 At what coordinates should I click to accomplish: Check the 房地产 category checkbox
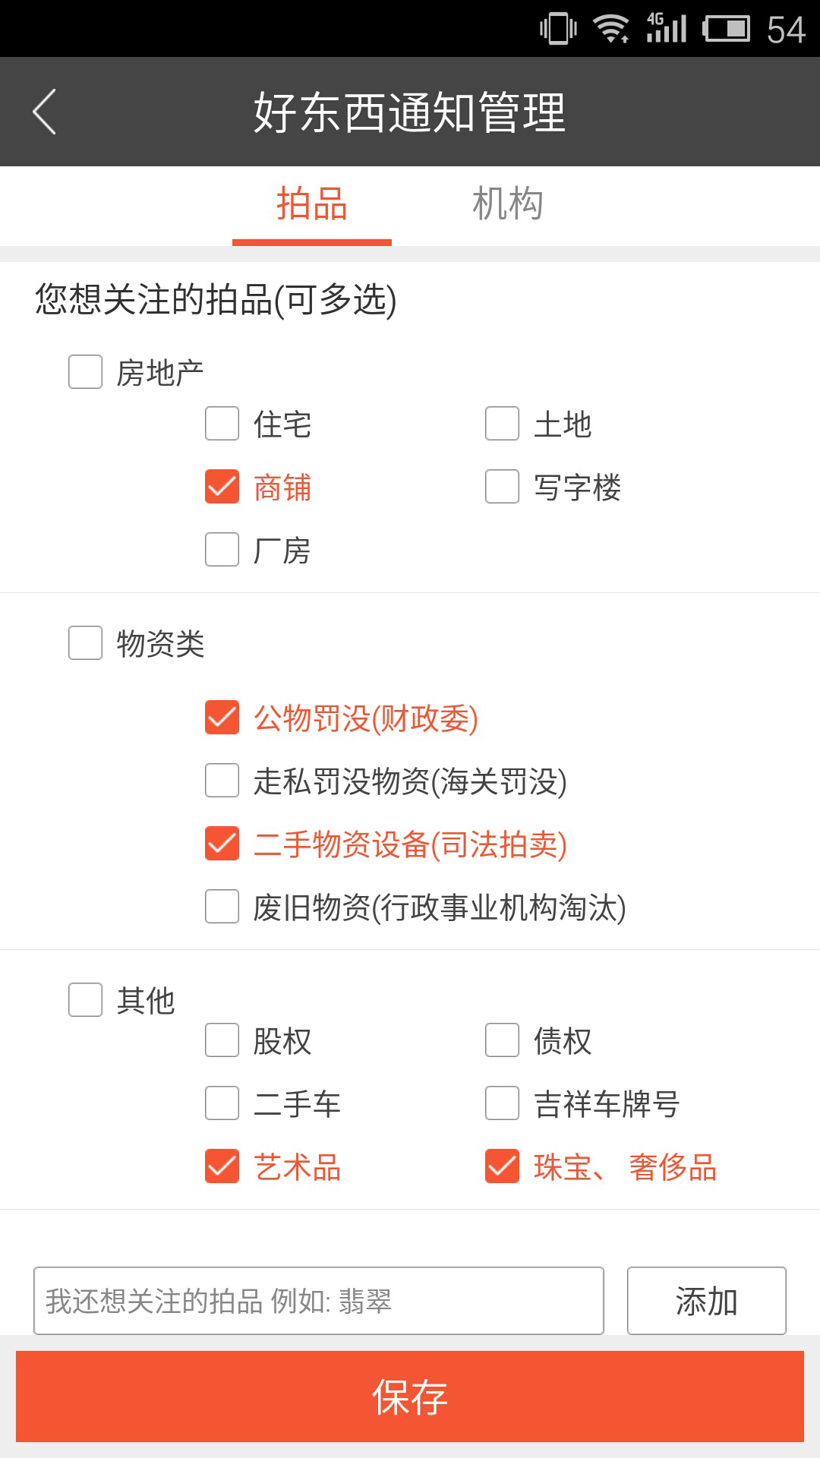86,372
